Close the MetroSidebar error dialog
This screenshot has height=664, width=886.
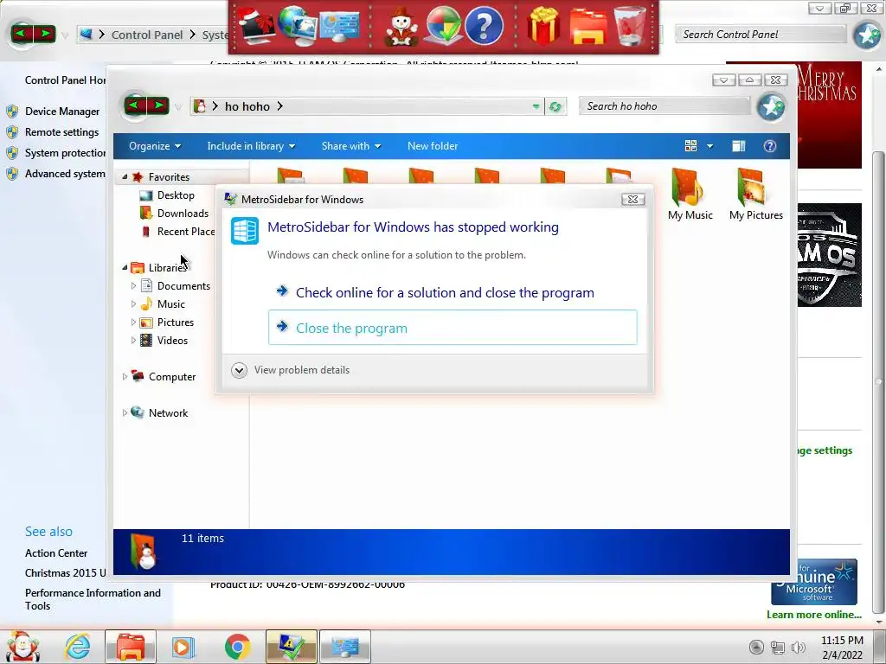coord(632,200)
